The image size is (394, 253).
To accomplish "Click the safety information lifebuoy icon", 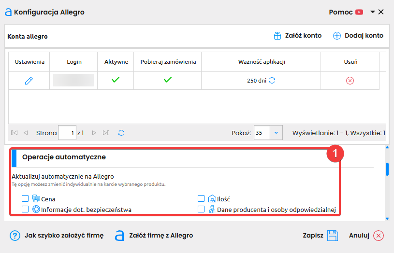I will point(36,209).
